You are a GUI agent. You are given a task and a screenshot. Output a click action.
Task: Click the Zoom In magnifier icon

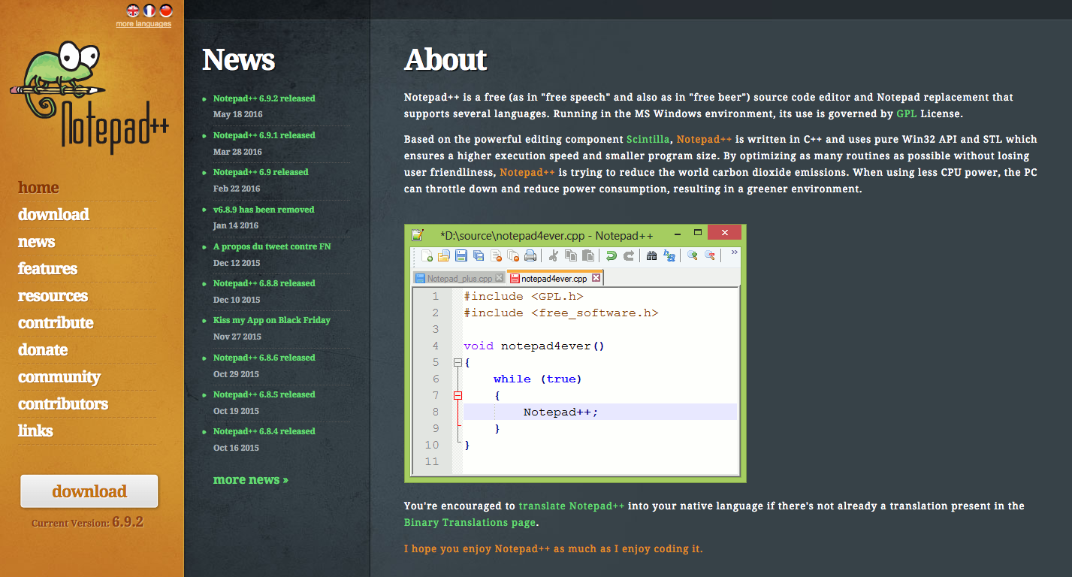click(693, 255)
